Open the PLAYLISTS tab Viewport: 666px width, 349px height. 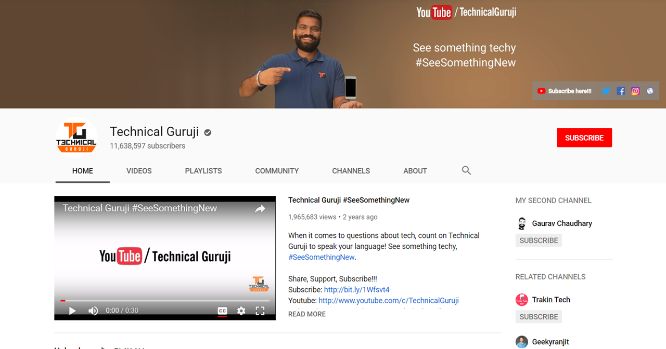(x=203, y=171)
